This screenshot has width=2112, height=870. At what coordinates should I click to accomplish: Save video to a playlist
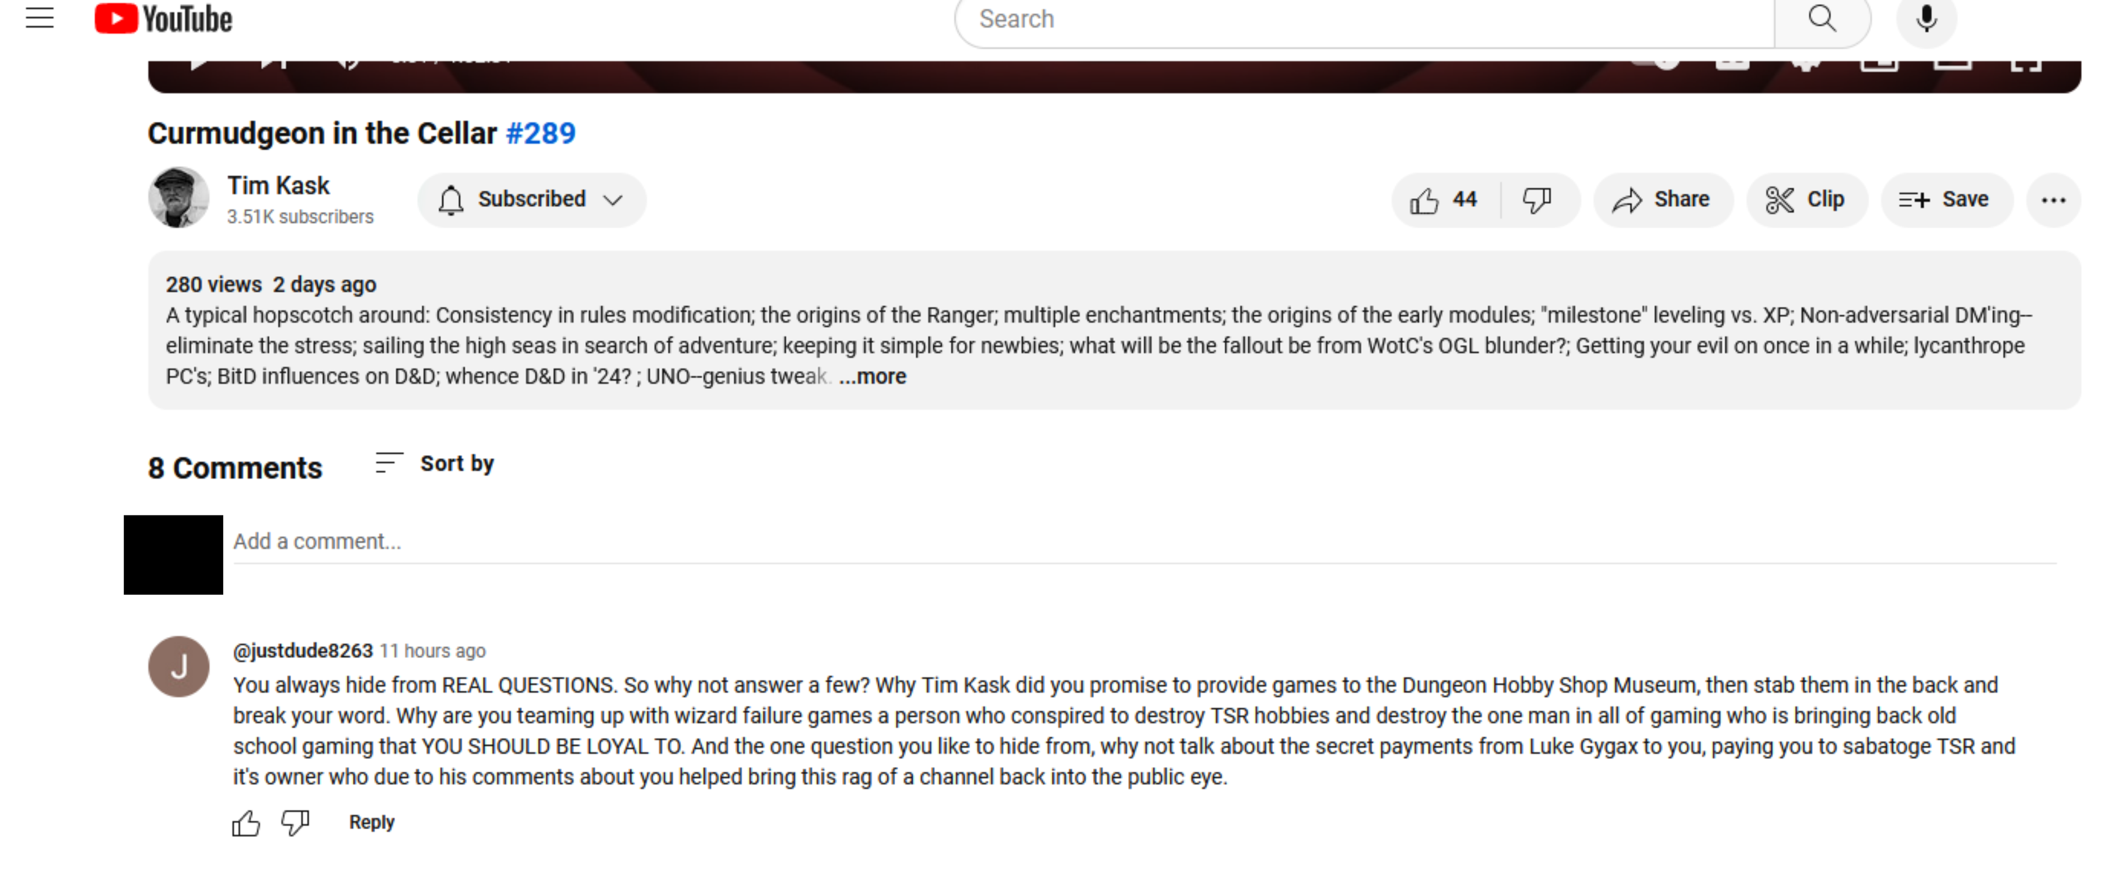click(x=1944, y=200)
